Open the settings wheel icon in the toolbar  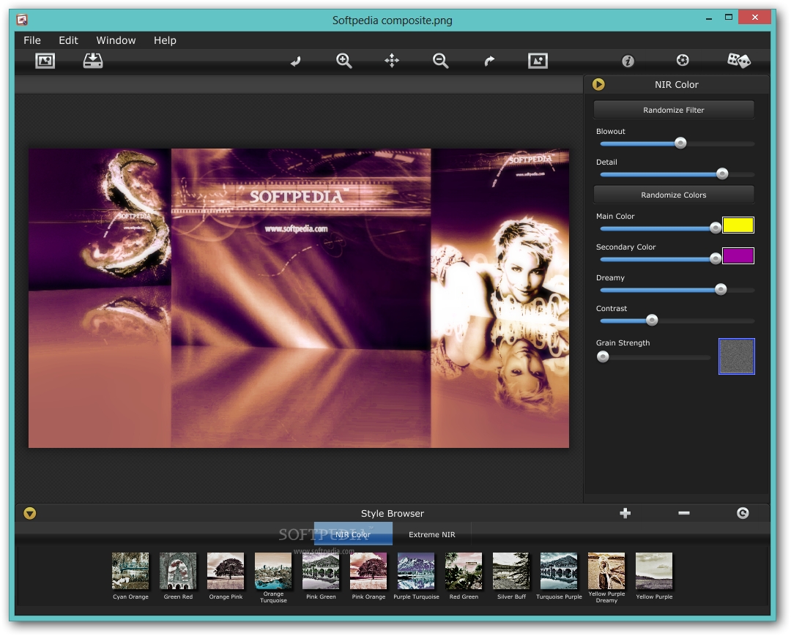pos(683,61)
